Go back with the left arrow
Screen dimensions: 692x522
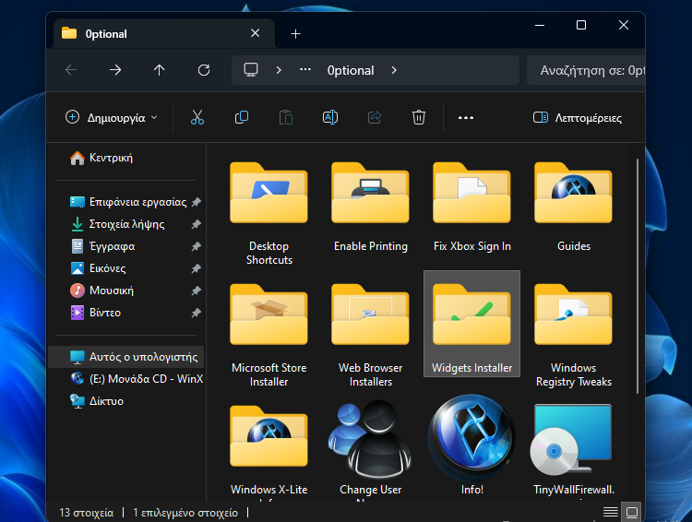71,70
